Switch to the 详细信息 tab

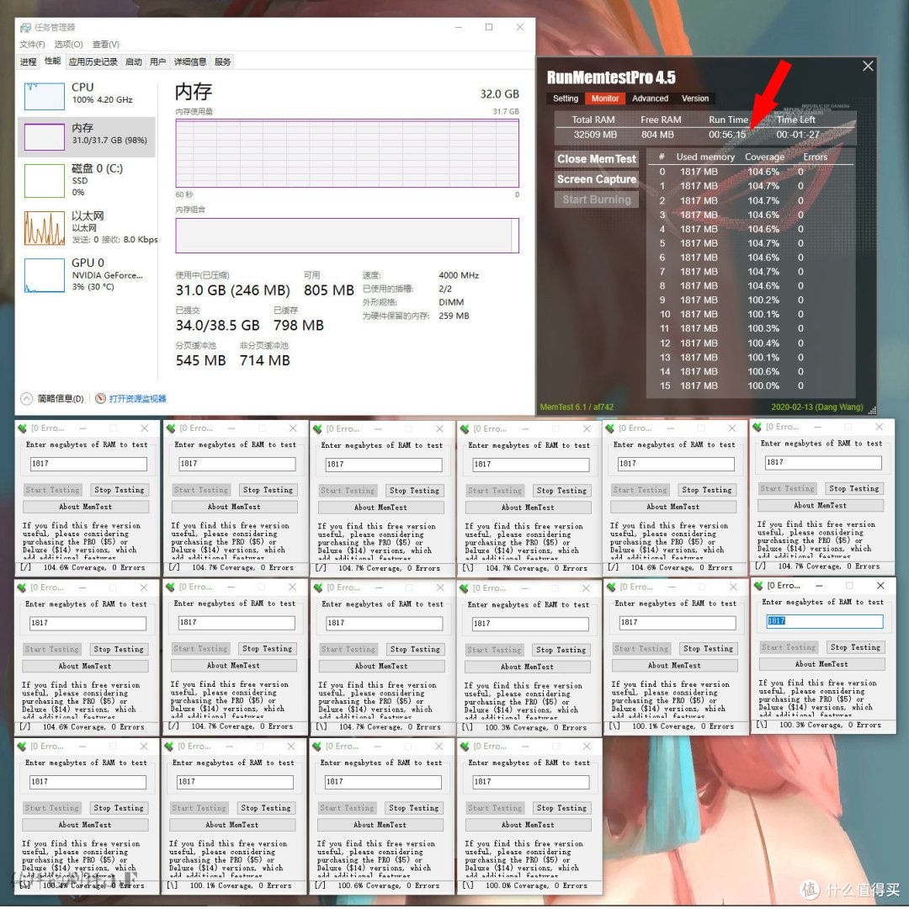[189, 61]
